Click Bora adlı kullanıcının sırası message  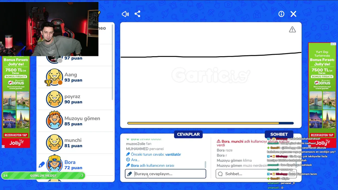pos(152,165)
